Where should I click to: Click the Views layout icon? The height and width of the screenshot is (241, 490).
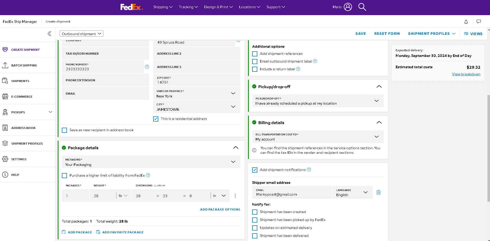(x=466, y=34)
